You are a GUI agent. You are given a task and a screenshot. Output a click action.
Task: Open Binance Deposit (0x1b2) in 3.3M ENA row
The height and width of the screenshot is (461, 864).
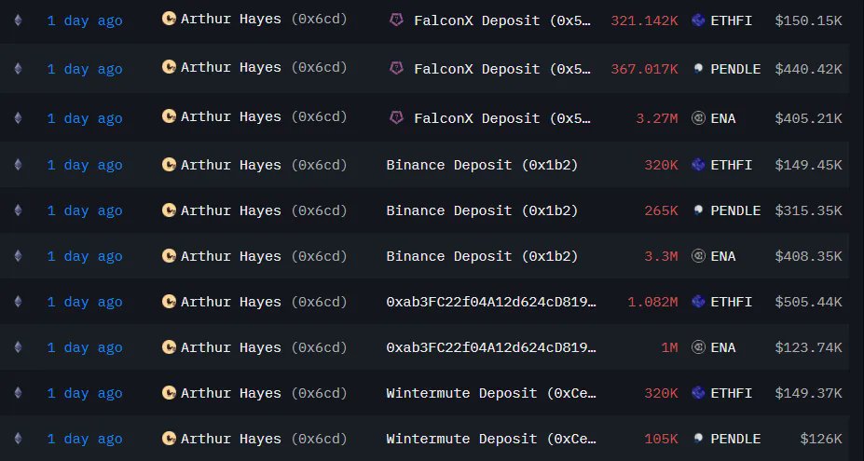(x=482, y=257)
